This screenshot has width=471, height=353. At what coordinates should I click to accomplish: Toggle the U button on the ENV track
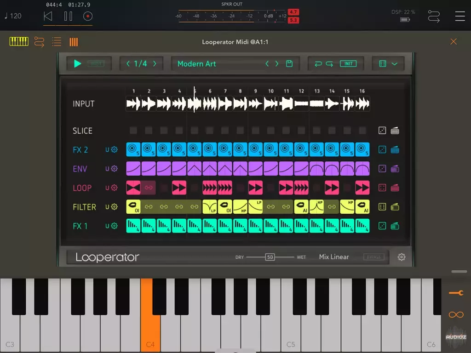[107, 169]
